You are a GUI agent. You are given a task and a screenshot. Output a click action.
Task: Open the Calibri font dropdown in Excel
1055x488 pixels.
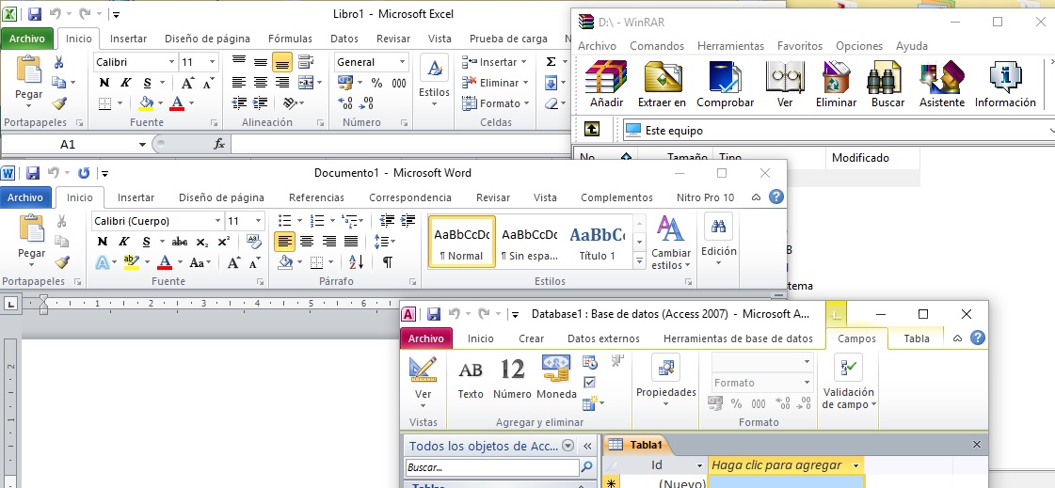click(171, 62)
